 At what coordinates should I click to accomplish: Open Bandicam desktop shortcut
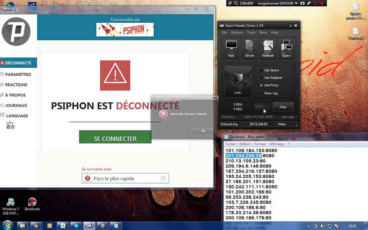click(x=32, y=204)
